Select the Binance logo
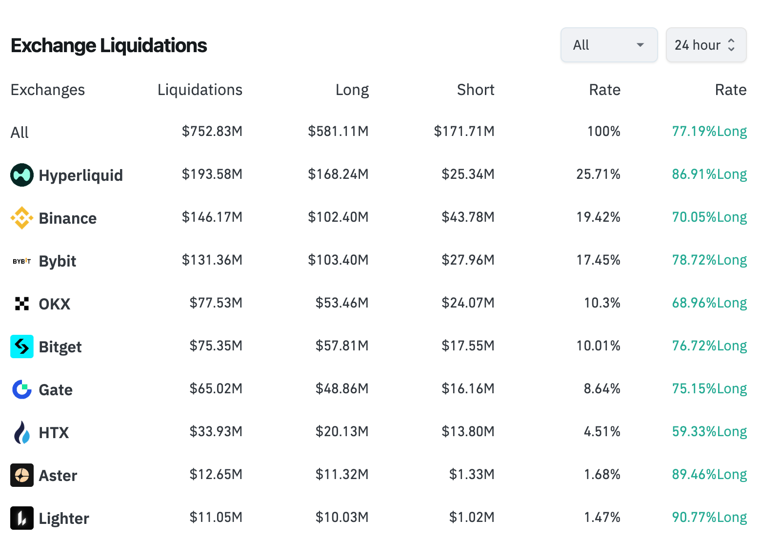This screenshot has height=539, width=761. coord(21,217)
